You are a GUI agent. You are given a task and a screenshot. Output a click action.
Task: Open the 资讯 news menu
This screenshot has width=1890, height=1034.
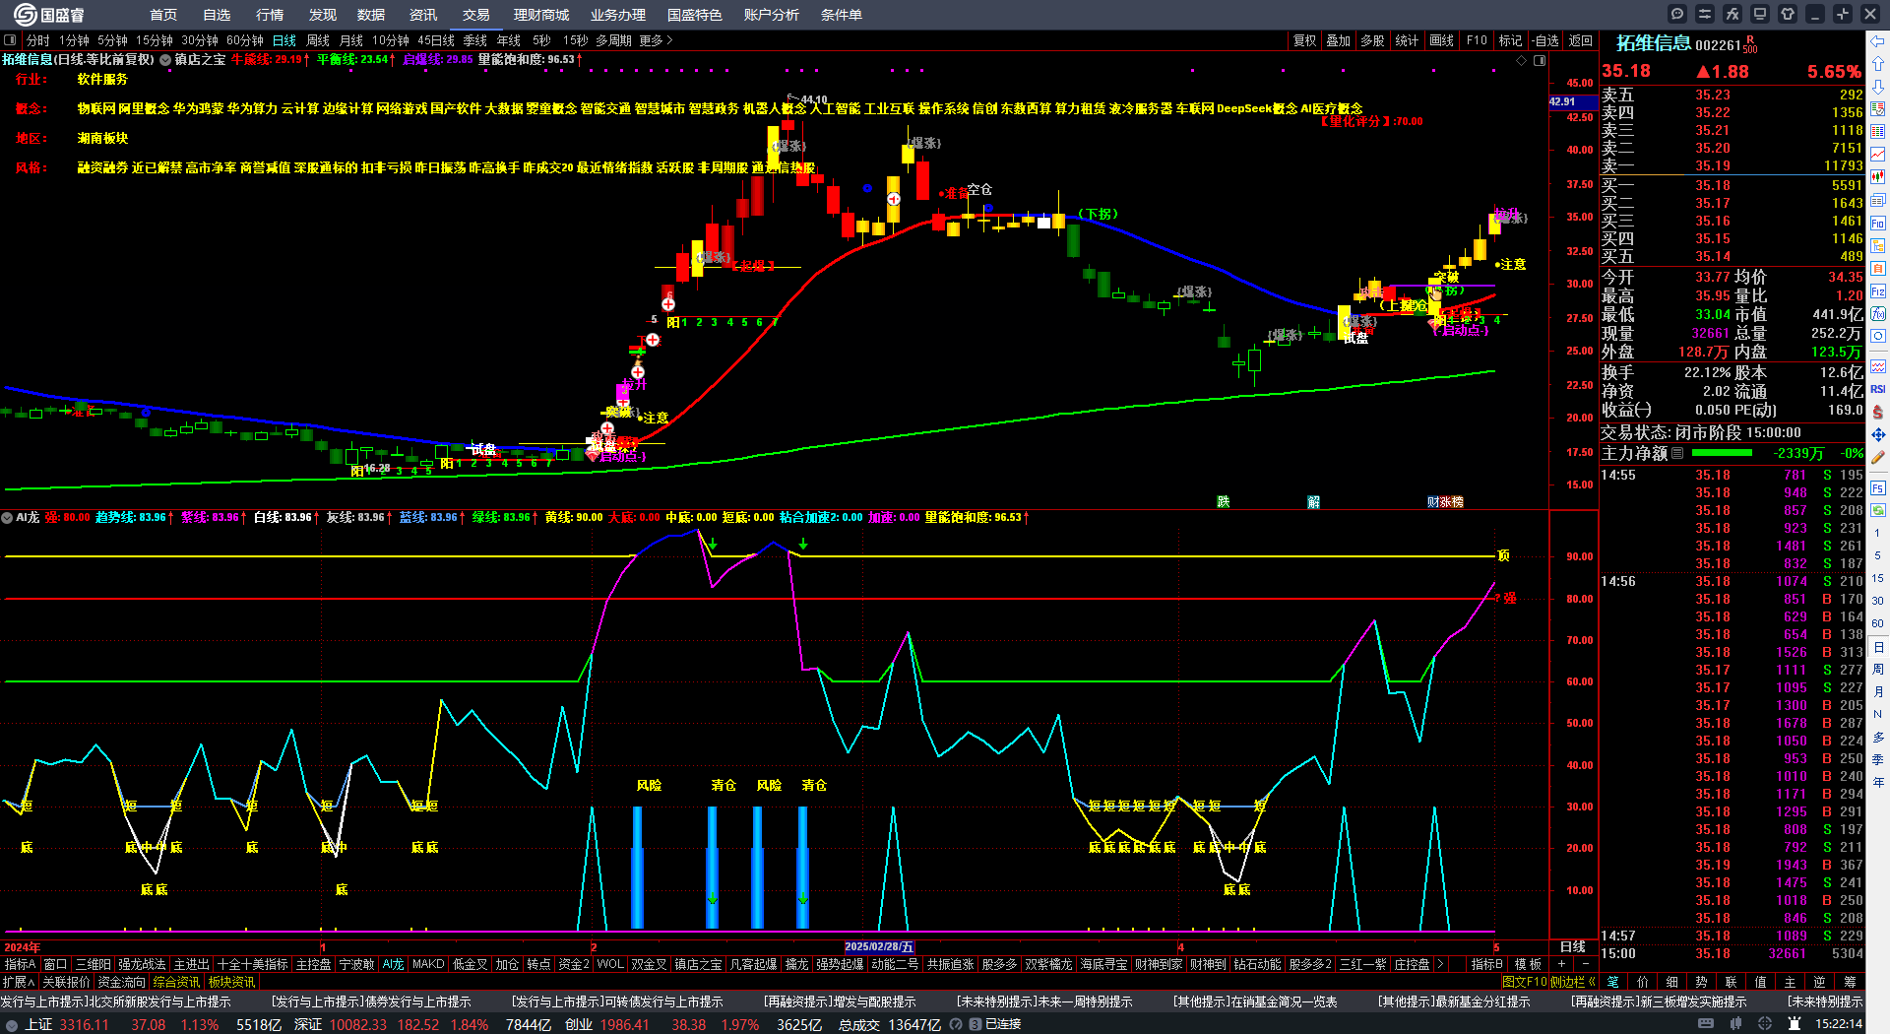coord(423,15)
